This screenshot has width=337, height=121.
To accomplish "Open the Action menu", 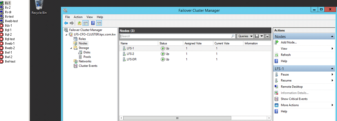I will (78, 17).
